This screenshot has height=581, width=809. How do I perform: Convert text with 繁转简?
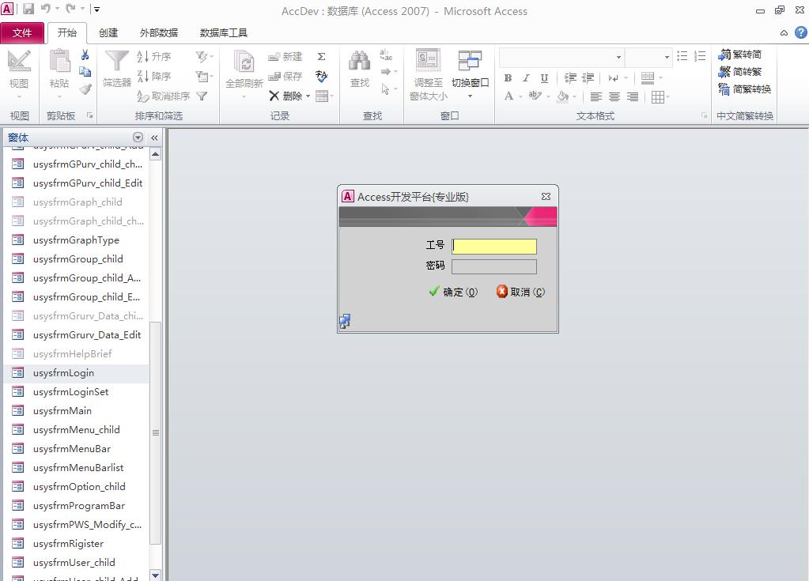pos(740,55)
